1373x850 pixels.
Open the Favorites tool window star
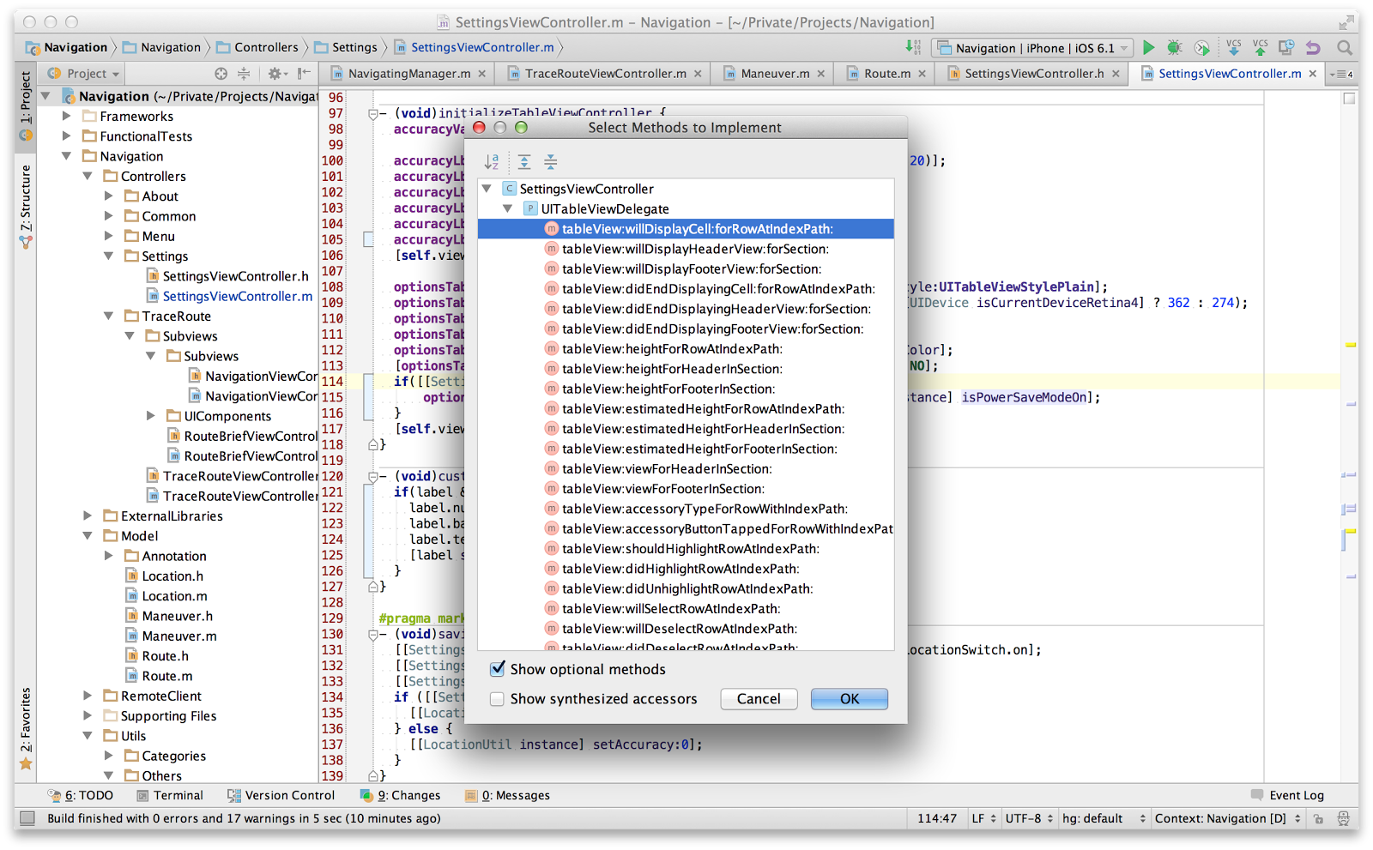(26, 763)
